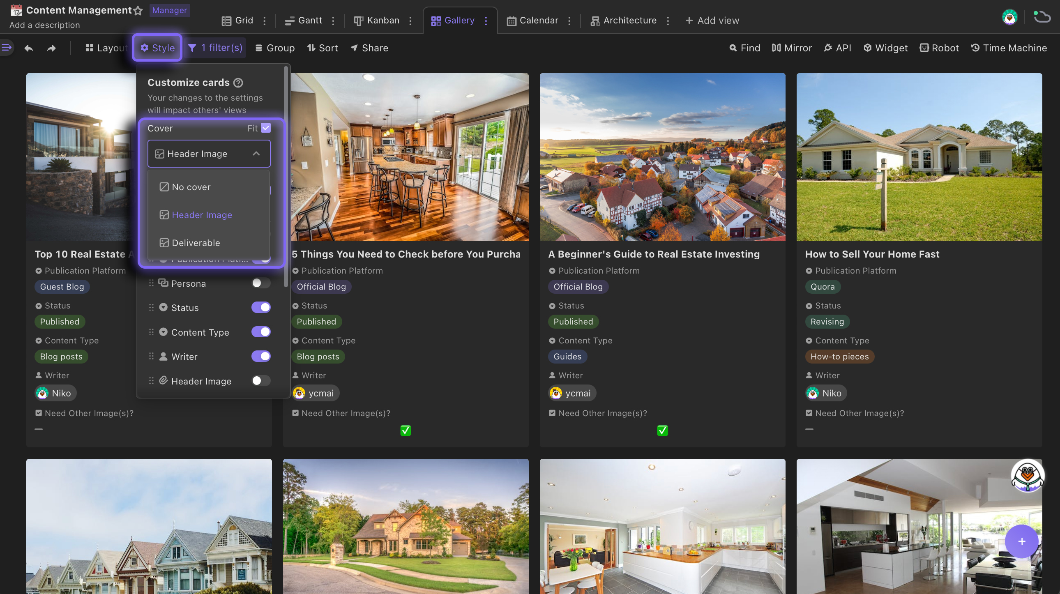Click the Manager role badge
Image resolution: width=1060 pixels, height=594 pixels.
coord(170,10)
